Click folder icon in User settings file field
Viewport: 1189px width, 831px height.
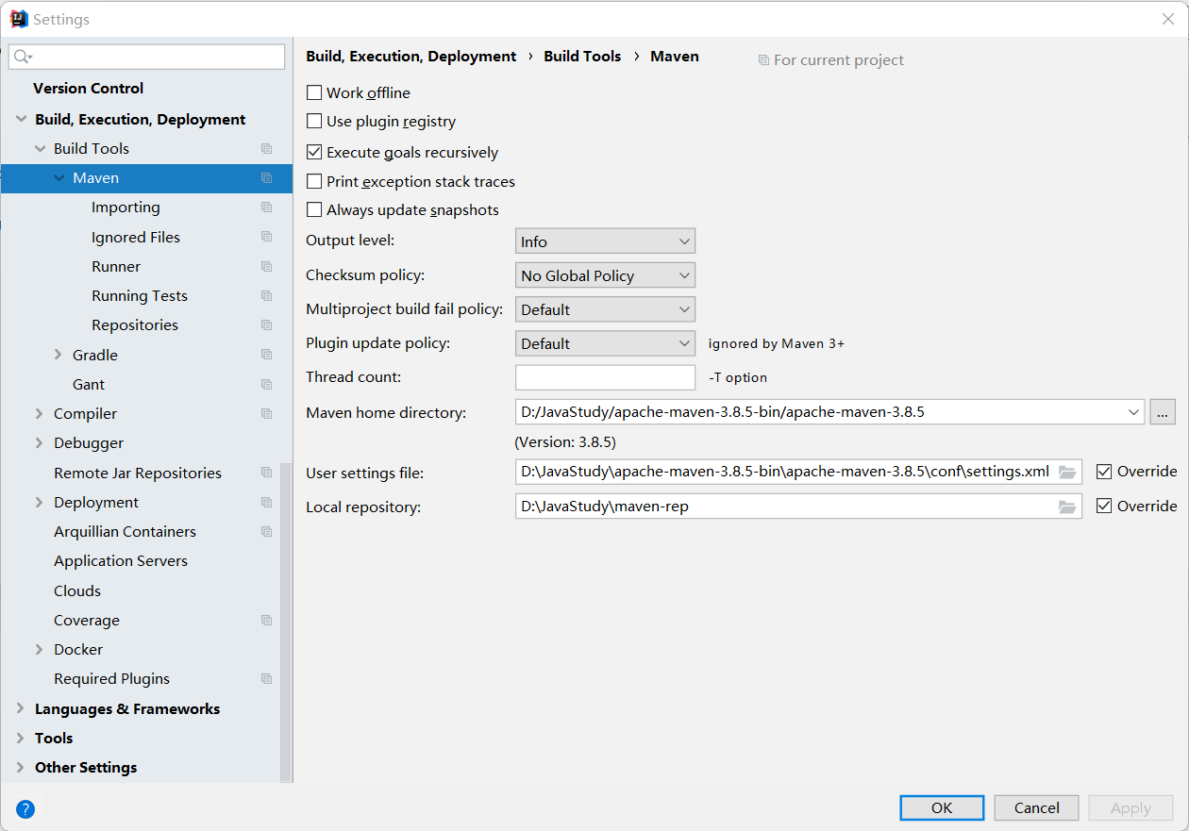pyautogui.click(x=1067, y=472)
